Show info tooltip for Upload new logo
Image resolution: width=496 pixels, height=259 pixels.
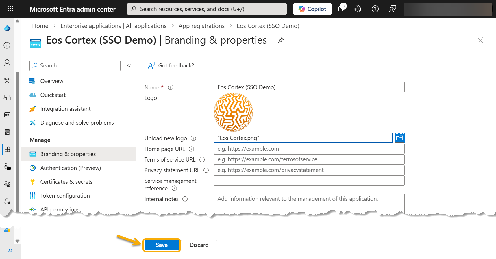click(x=193, y=138)
